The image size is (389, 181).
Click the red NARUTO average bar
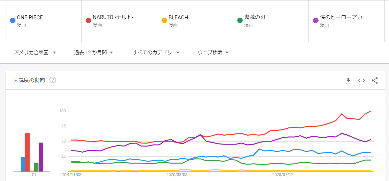coord(27,152)
